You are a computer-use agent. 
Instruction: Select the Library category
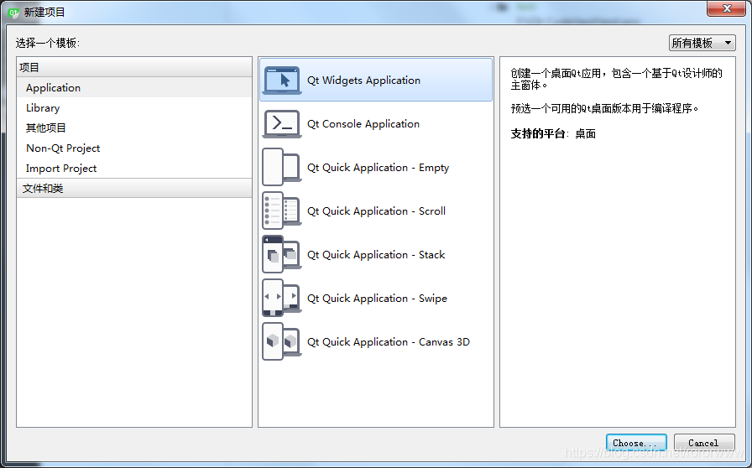133,108
